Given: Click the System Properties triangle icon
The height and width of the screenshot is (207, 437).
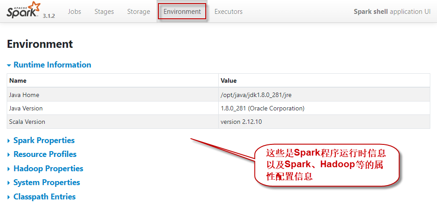Looking at the screenshot, I should coord(9,183).
